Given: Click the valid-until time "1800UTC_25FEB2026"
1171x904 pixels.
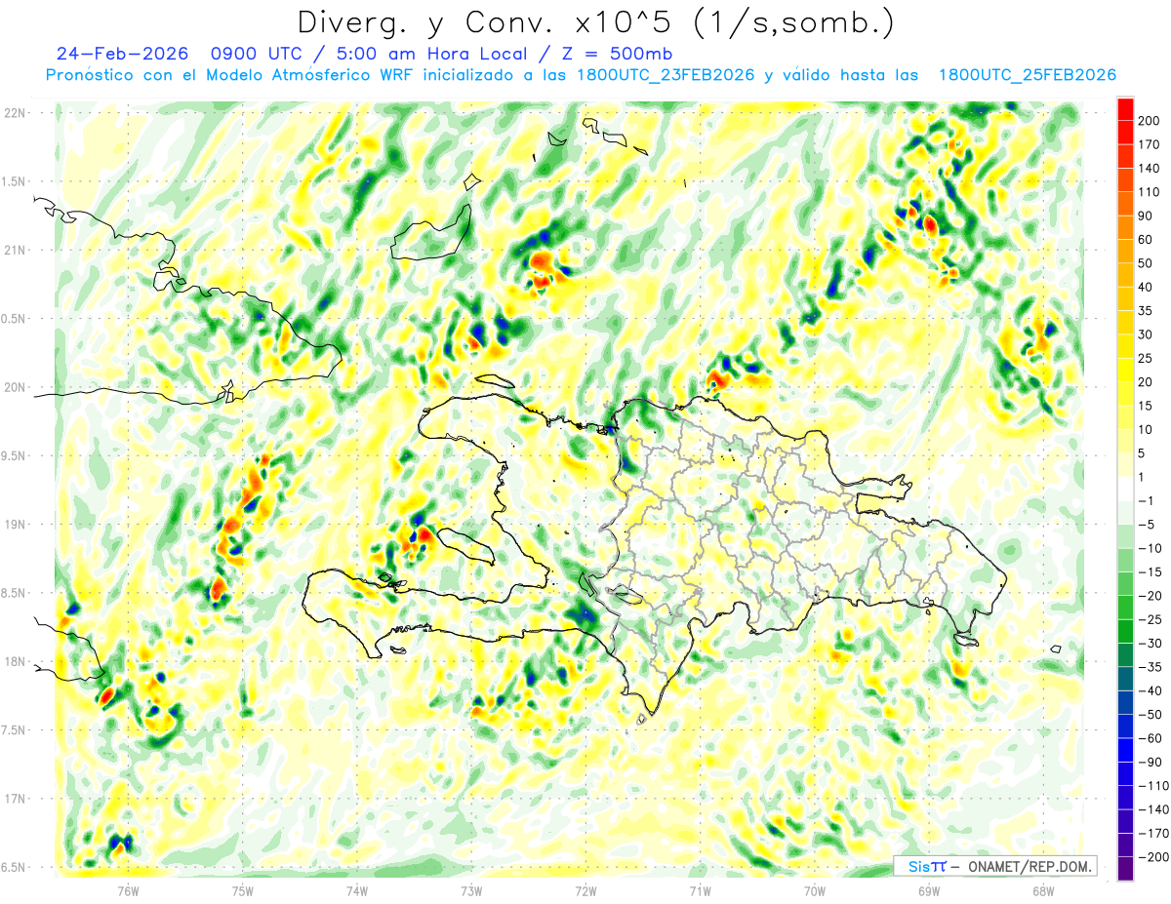Looking at the screenshot, I should [1027, 75].
